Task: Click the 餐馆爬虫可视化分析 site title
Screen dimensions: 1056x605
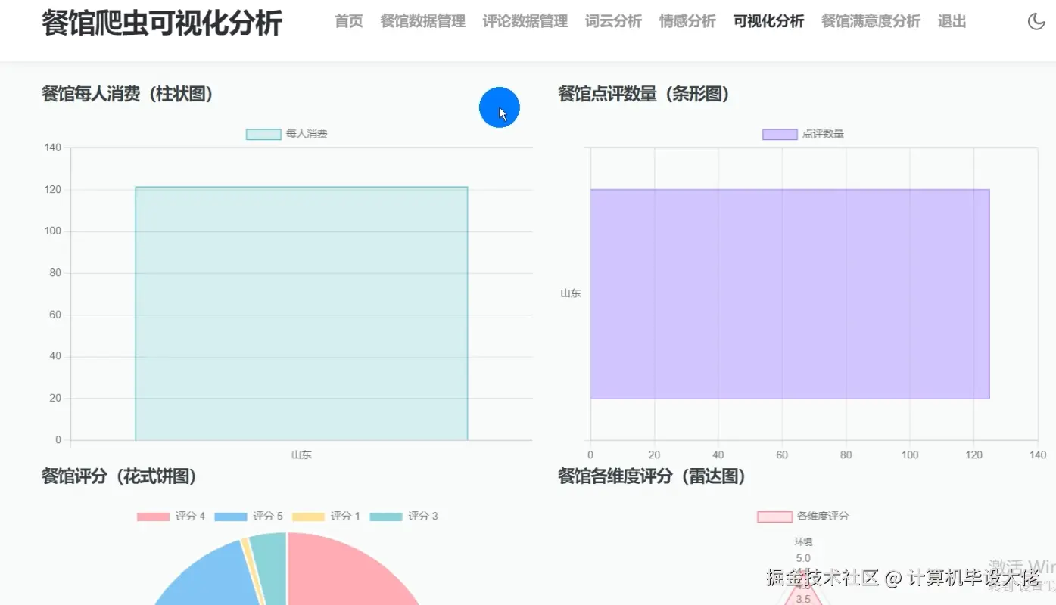Action: point(161,23)
